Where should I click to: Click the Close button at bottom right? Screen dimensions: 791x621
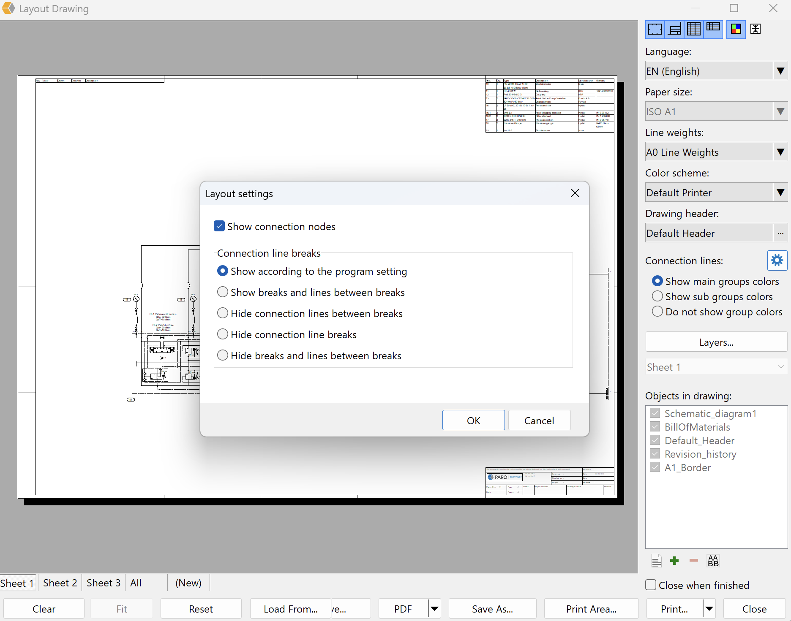click(755, 609)
